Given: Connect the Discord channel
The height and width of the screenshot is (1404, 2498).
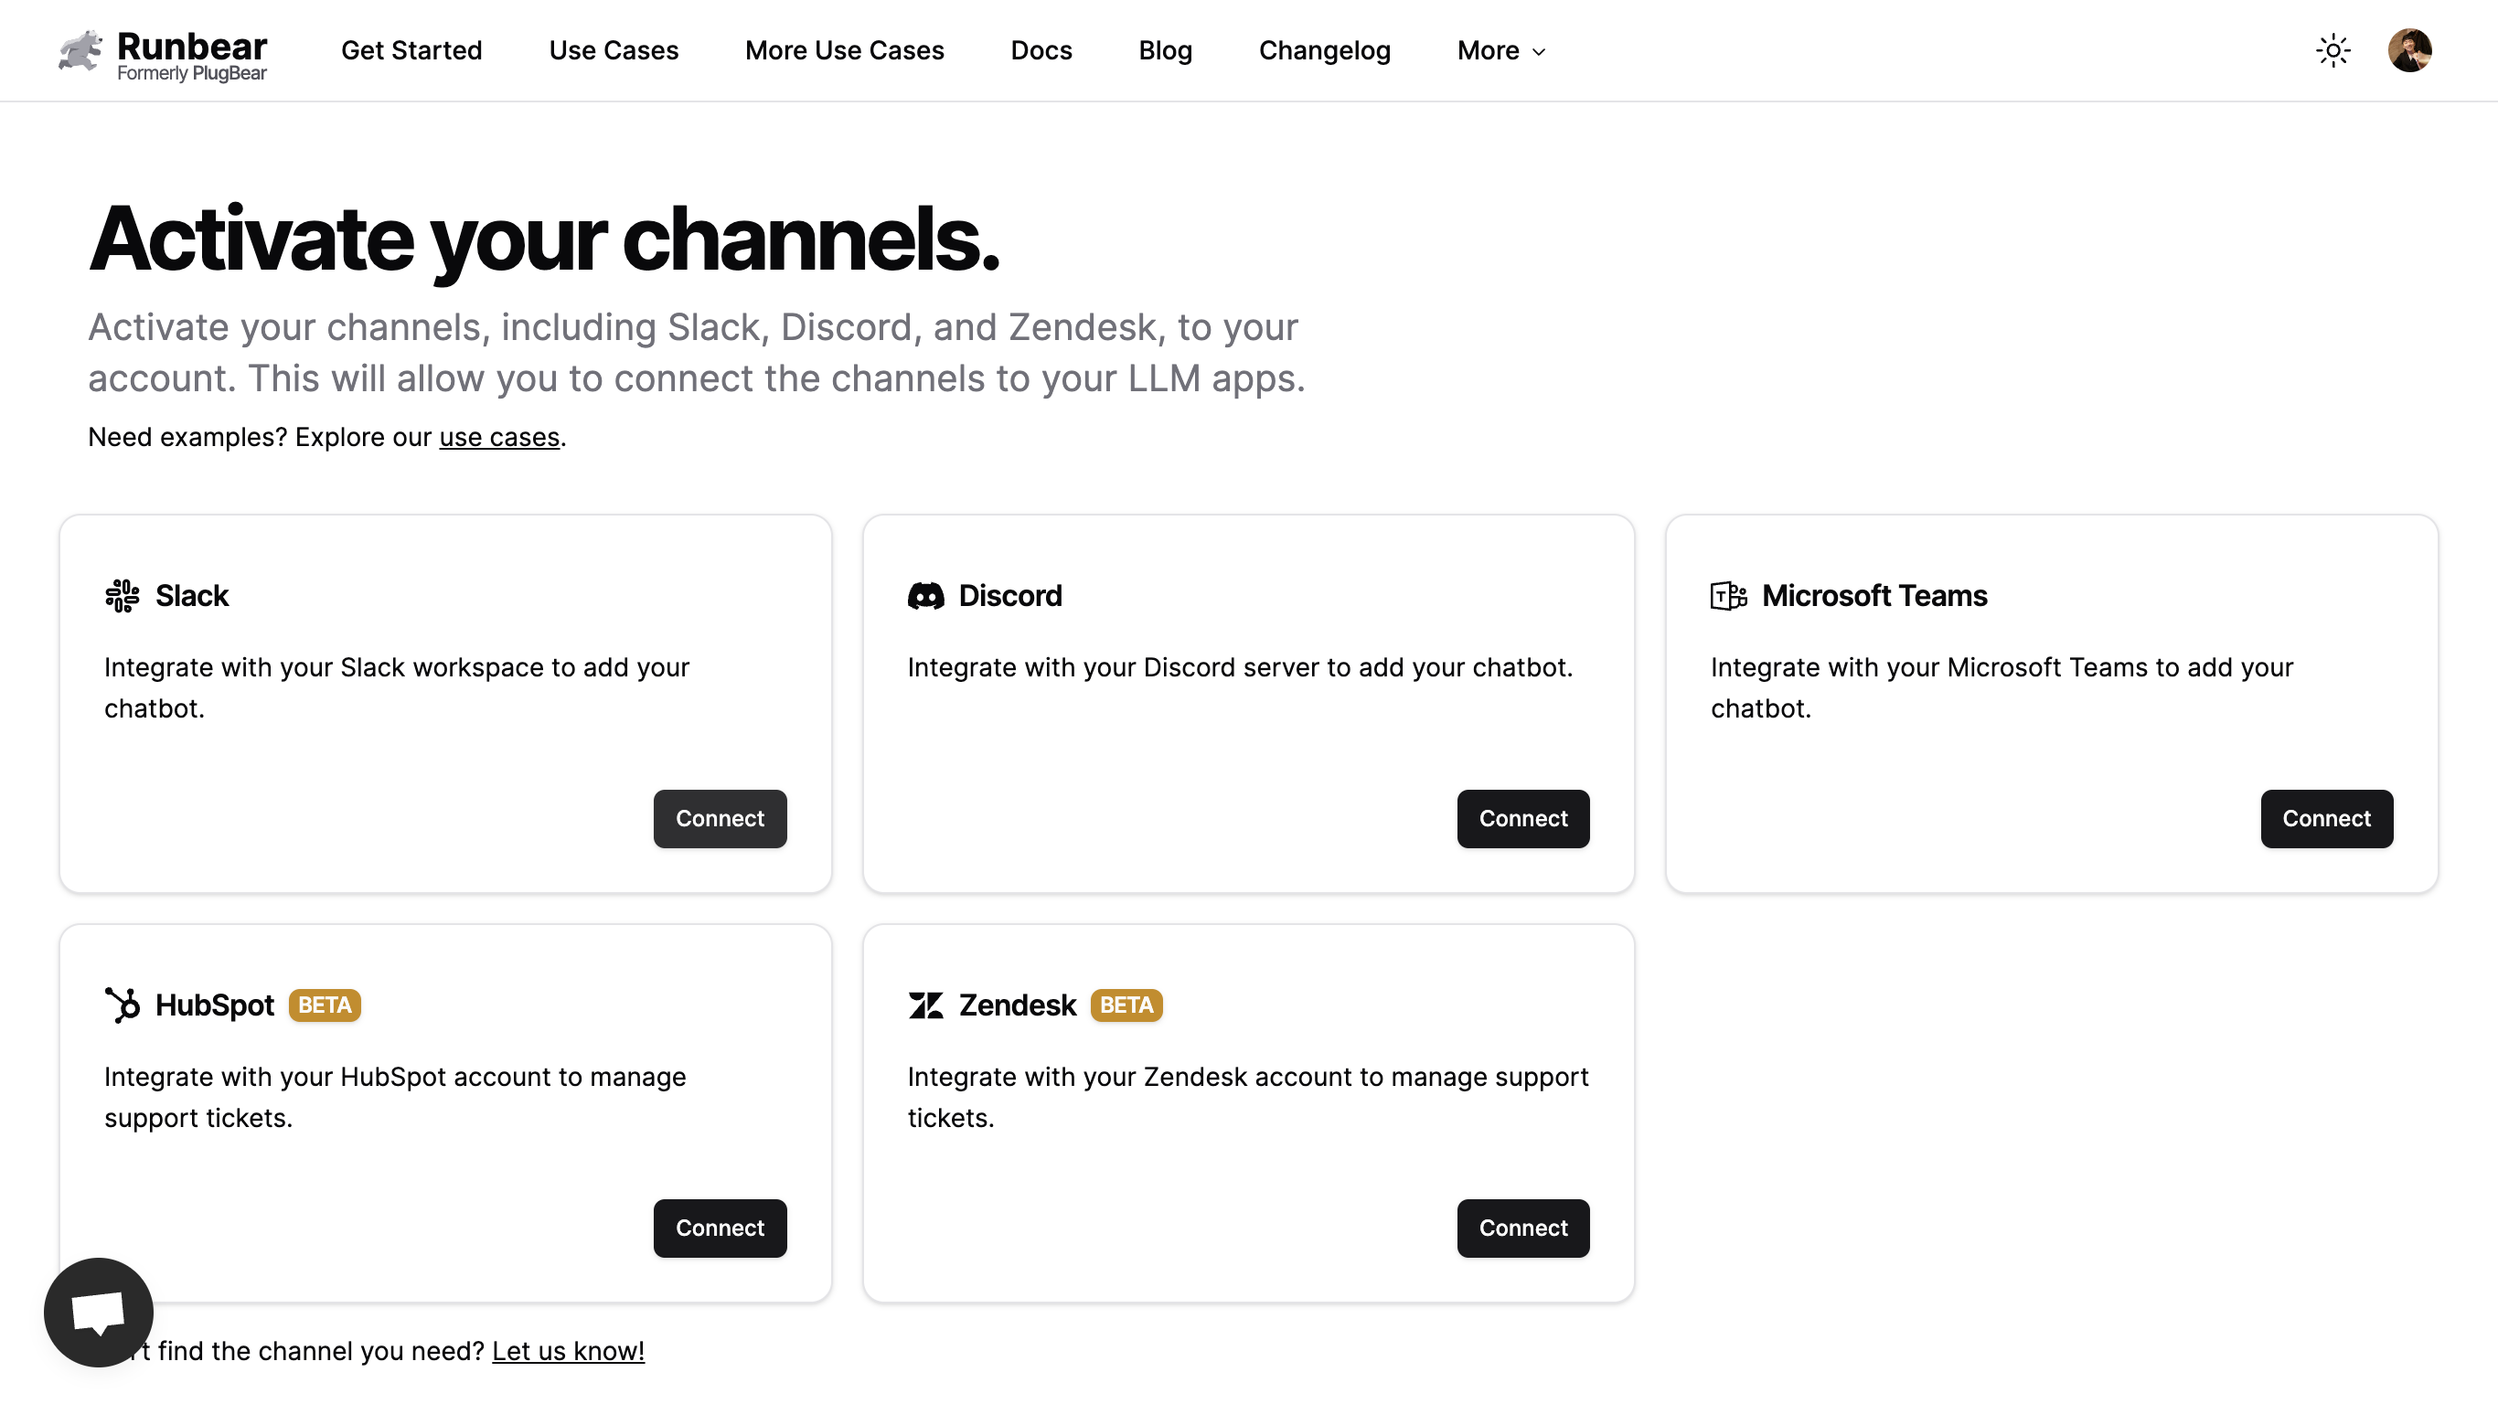Looking at the screenshot, I should pos(1522,819).
